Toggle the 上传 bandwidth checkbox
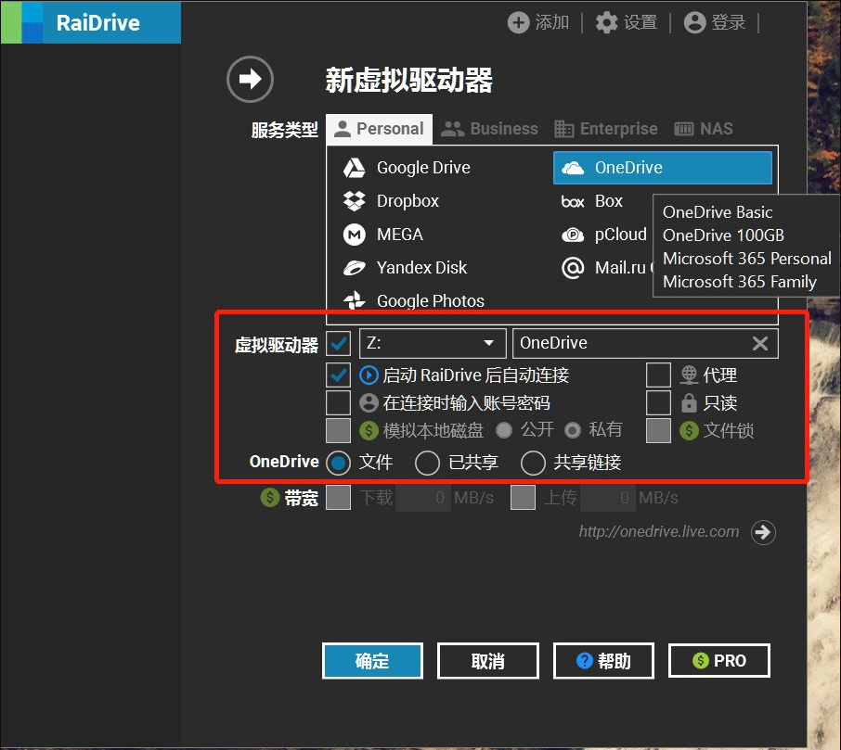Image resolution: width=841 pixels, height=750 pixels. 523,498
